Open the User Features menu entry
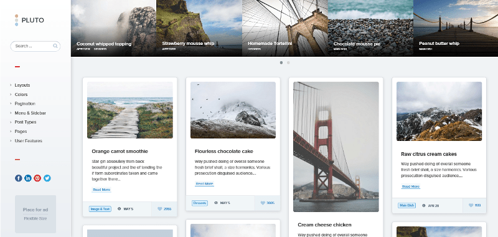Image resolution: width=498 pixels, height=237 pixels. (28, 140)
